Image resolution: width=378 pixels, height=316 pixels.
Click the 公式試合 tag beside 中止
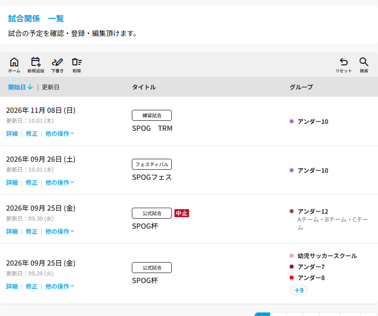click(x=152, y=213)
